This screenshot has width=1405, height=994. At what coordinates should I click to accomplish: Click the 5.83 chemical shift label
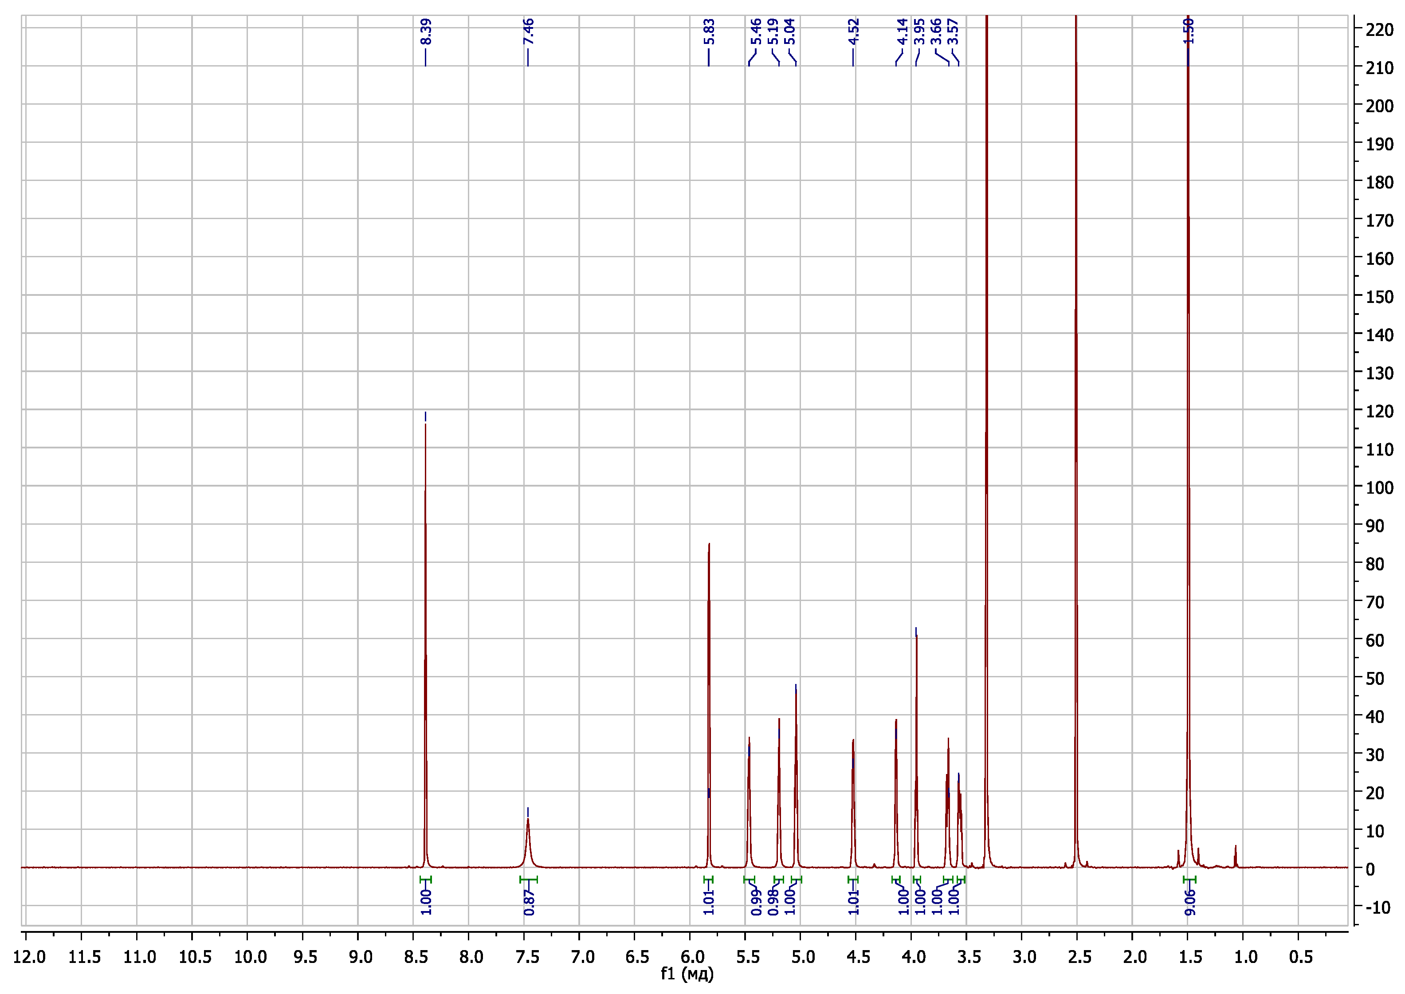point(709,32)
